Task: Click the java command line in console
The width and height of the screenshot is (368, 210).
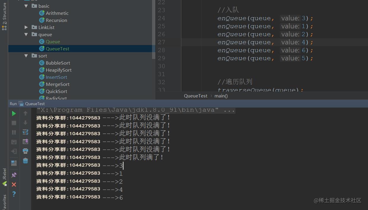Action: [x=136, y=110]
